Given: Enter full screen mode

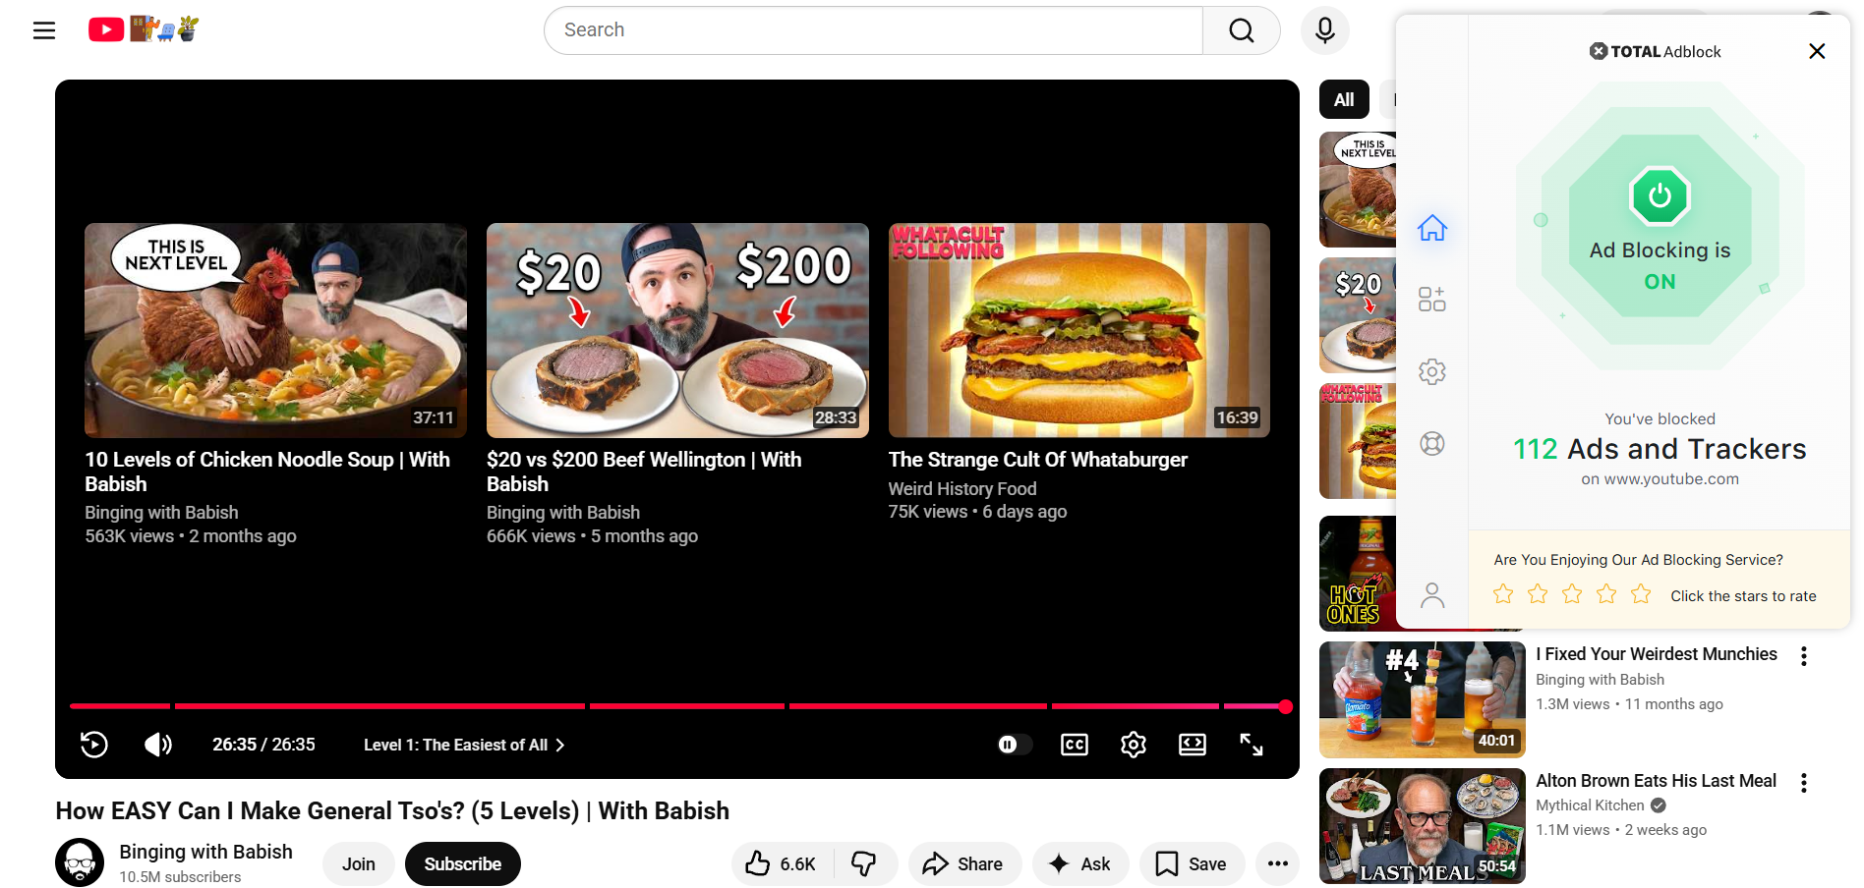Looking at the screenshot, I should point(1252,745).
